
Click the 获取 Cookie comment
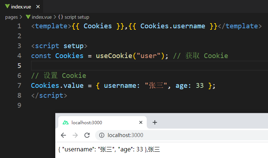point(201,56)
